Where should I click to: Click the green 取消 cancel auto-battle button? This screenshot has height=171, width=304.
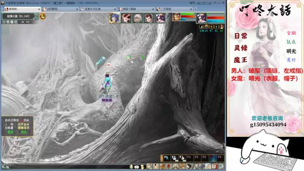pyautogui.click(x=10, y=132)
